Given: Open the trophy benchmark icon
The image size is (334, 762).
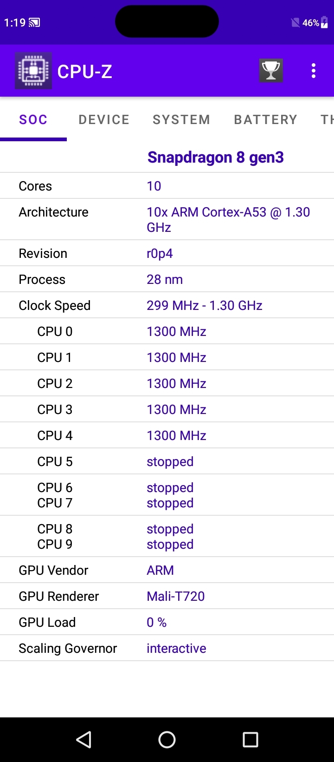Looking at the screenshot, I should pos(271,71).
